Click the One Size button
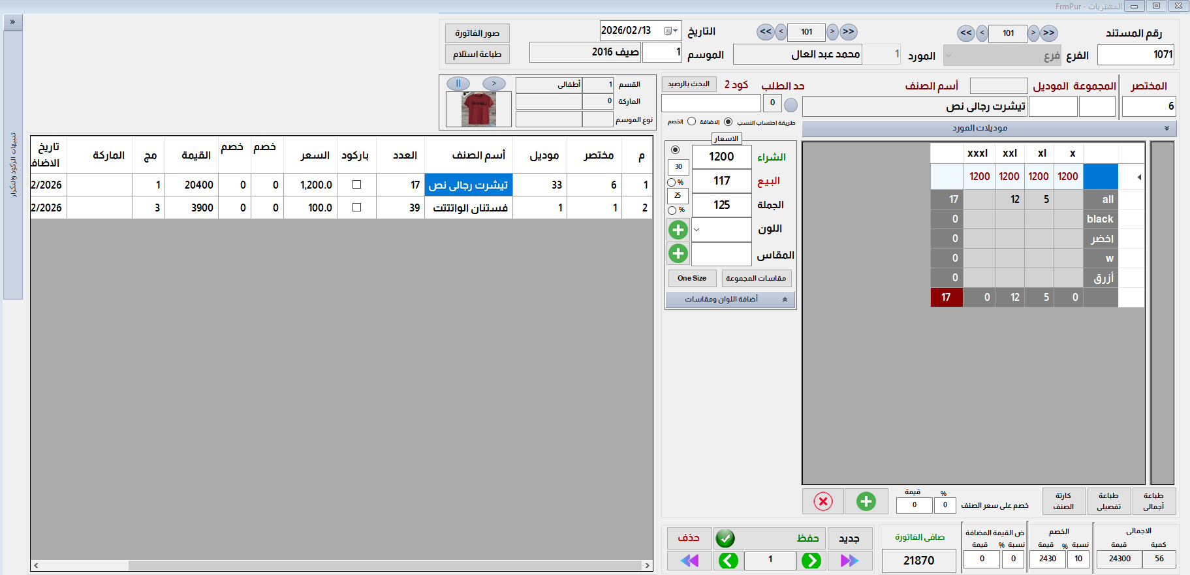 click(x=692, y=279)
